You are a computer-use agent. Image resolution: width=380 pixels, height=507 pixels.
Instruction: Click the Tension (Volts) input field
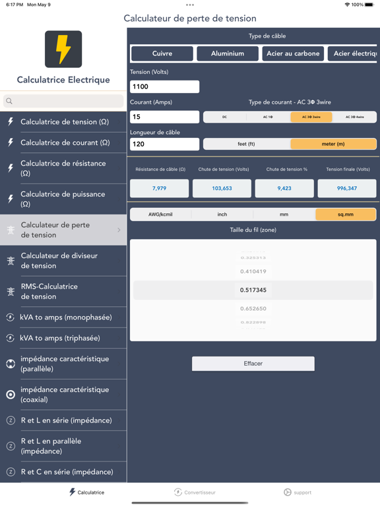click(x=164, y=86)
